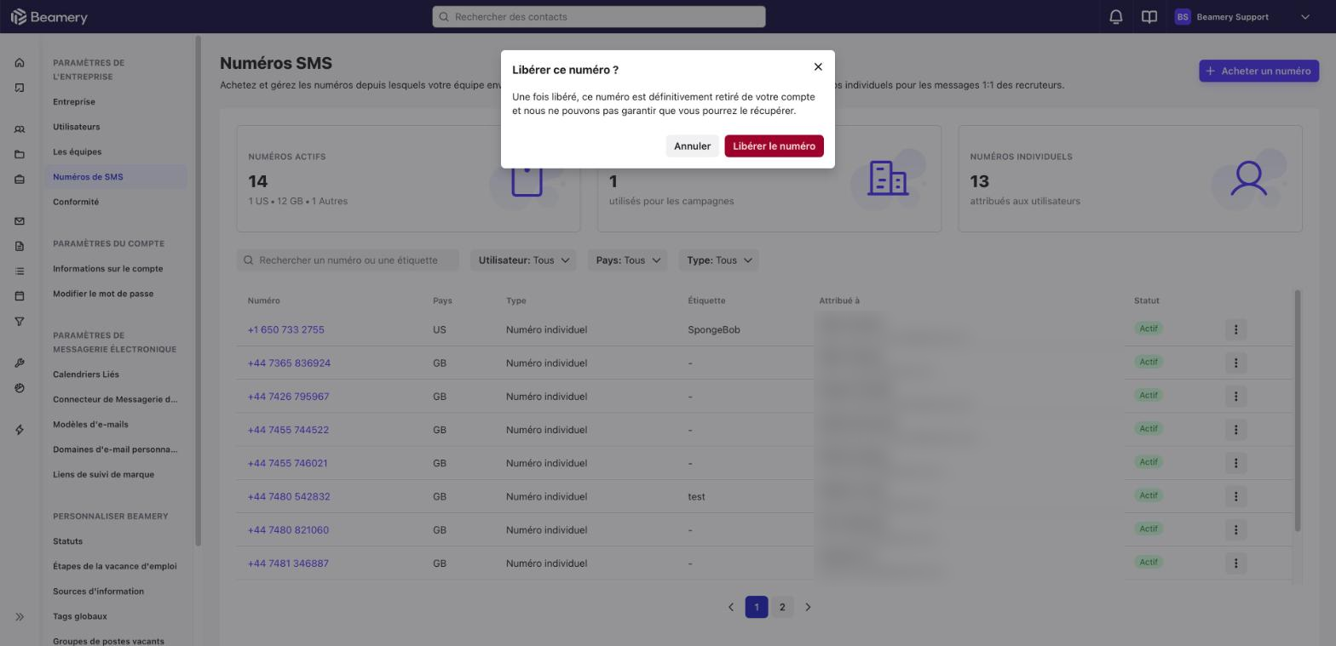Select Utilisateurs in settings sidebar

(x=77, y=127)
